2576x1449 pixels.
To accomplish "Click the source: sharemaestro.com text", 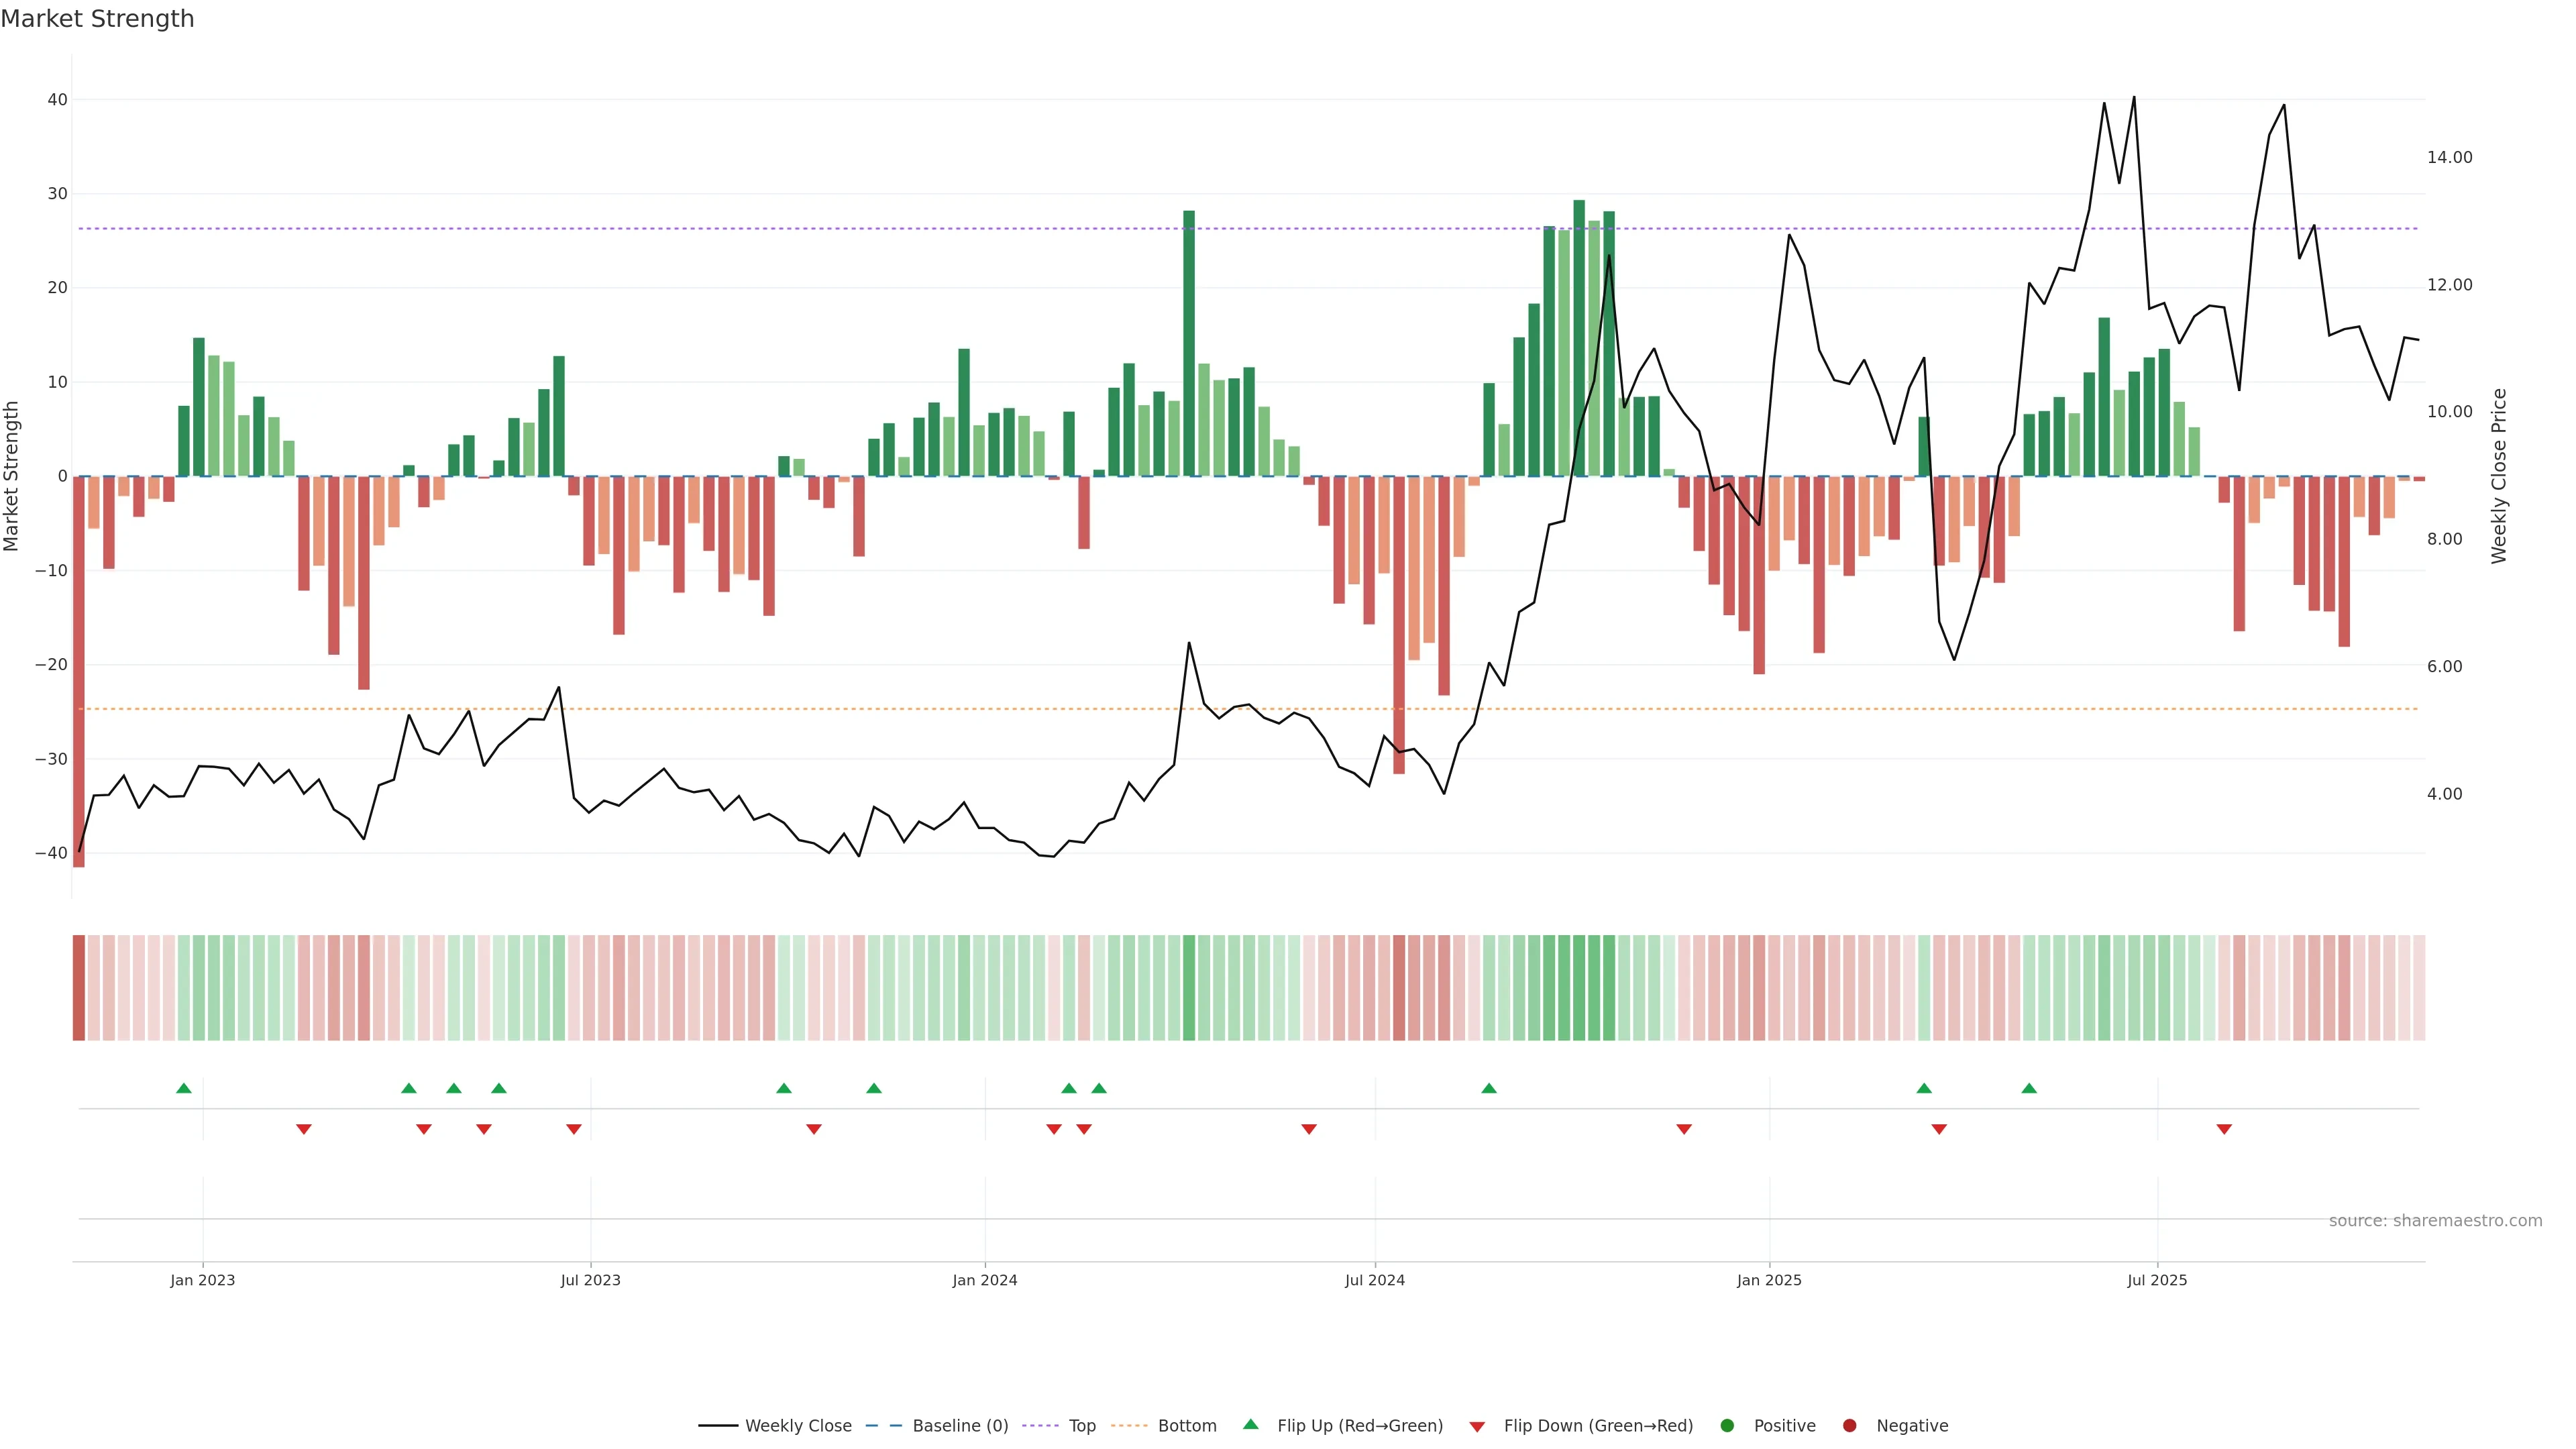I will 2435,1221.
